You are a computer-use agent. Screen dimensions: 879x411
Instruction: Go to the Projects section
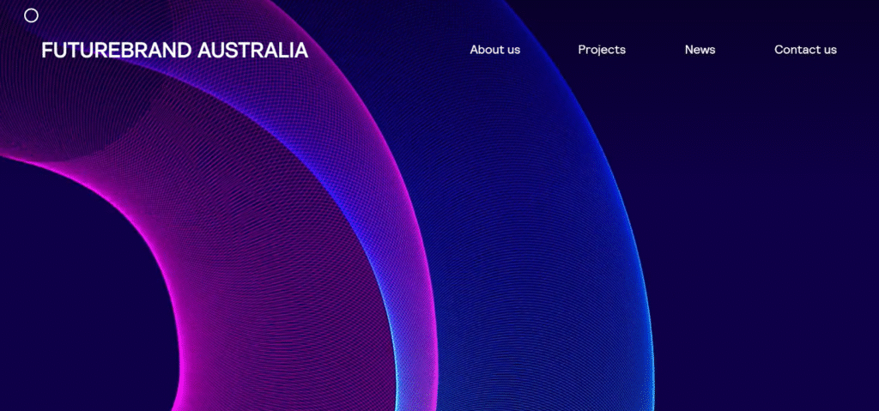click(x=602, y=50)
